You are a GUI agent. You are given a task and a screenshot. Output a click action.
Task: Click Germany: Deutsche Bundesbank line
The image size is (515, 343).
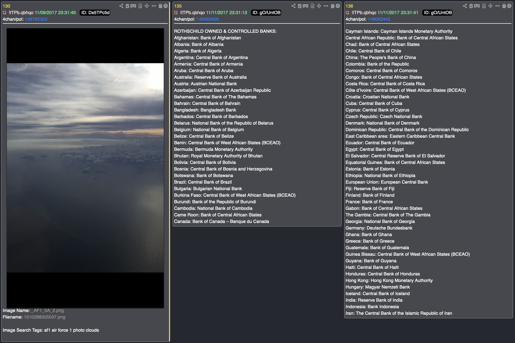click(379, 228)
